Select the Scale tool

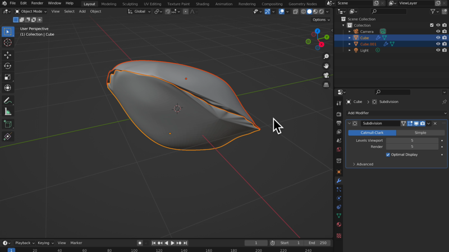pyautogui.click(x=8, y=77)
